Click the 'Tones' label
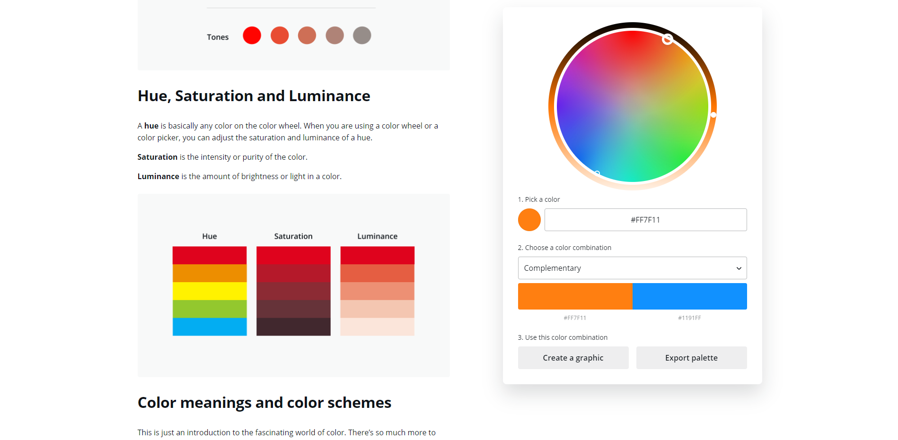 coord(218,37)
